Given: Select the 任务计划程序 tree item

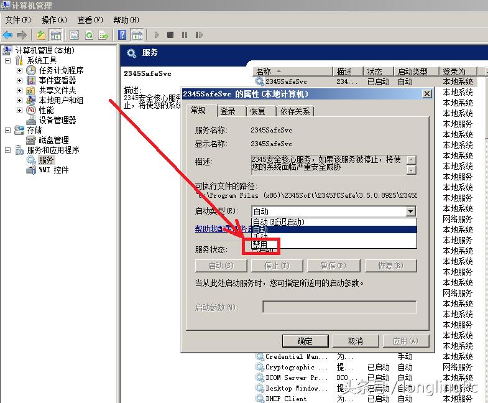Looking at the screenshot, I should [61, 70].
